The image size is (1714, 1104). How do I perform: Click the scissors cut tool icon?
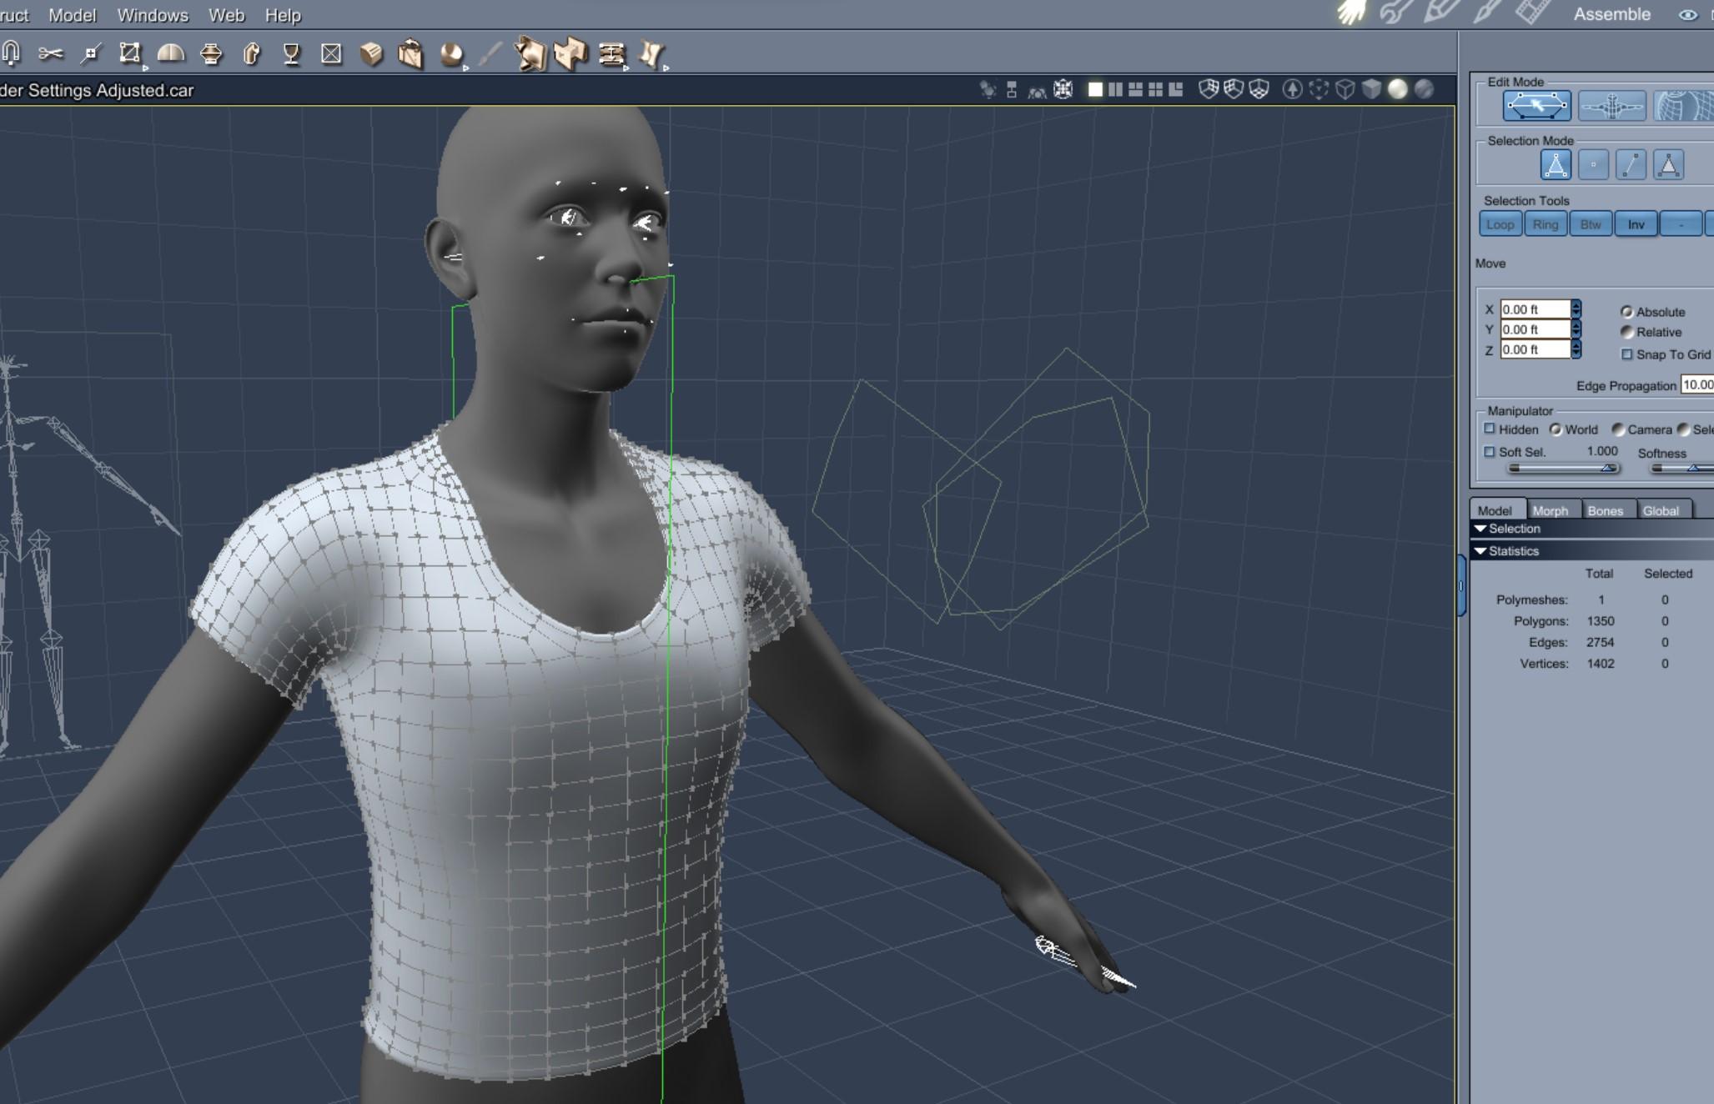click(50, 54)
